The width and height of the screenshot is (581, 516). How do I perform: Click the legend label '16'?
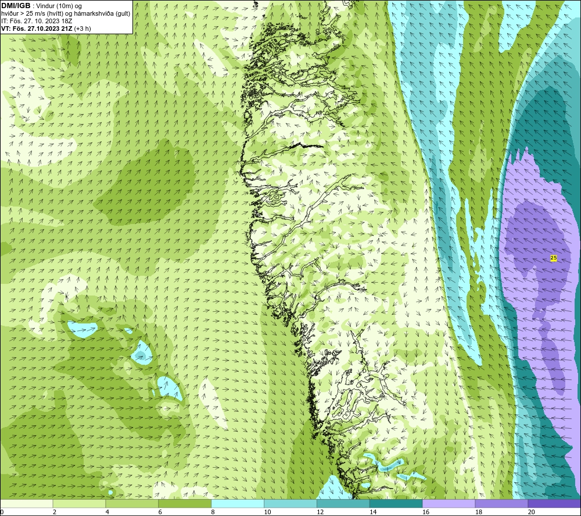click(x=426, y=512)
